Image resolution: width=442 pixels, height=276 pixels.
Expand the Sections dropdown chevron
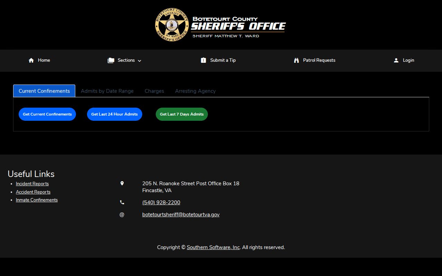pos(140,61)
